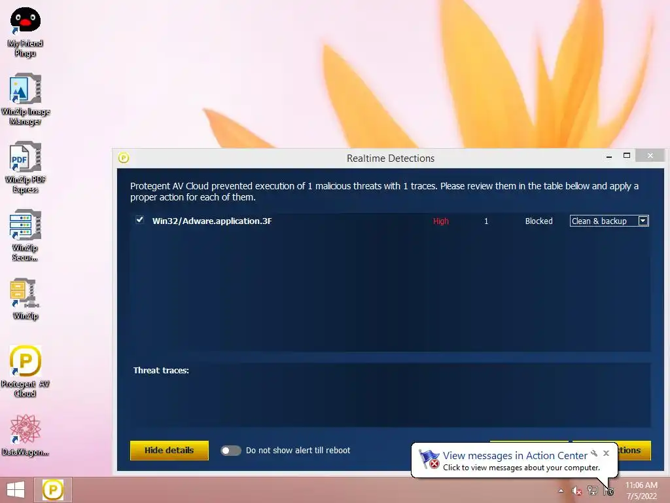Viewport: 670px width, 503px height.
Task: Click the Action Center flag icon in balloon
Action: point(429,459)
